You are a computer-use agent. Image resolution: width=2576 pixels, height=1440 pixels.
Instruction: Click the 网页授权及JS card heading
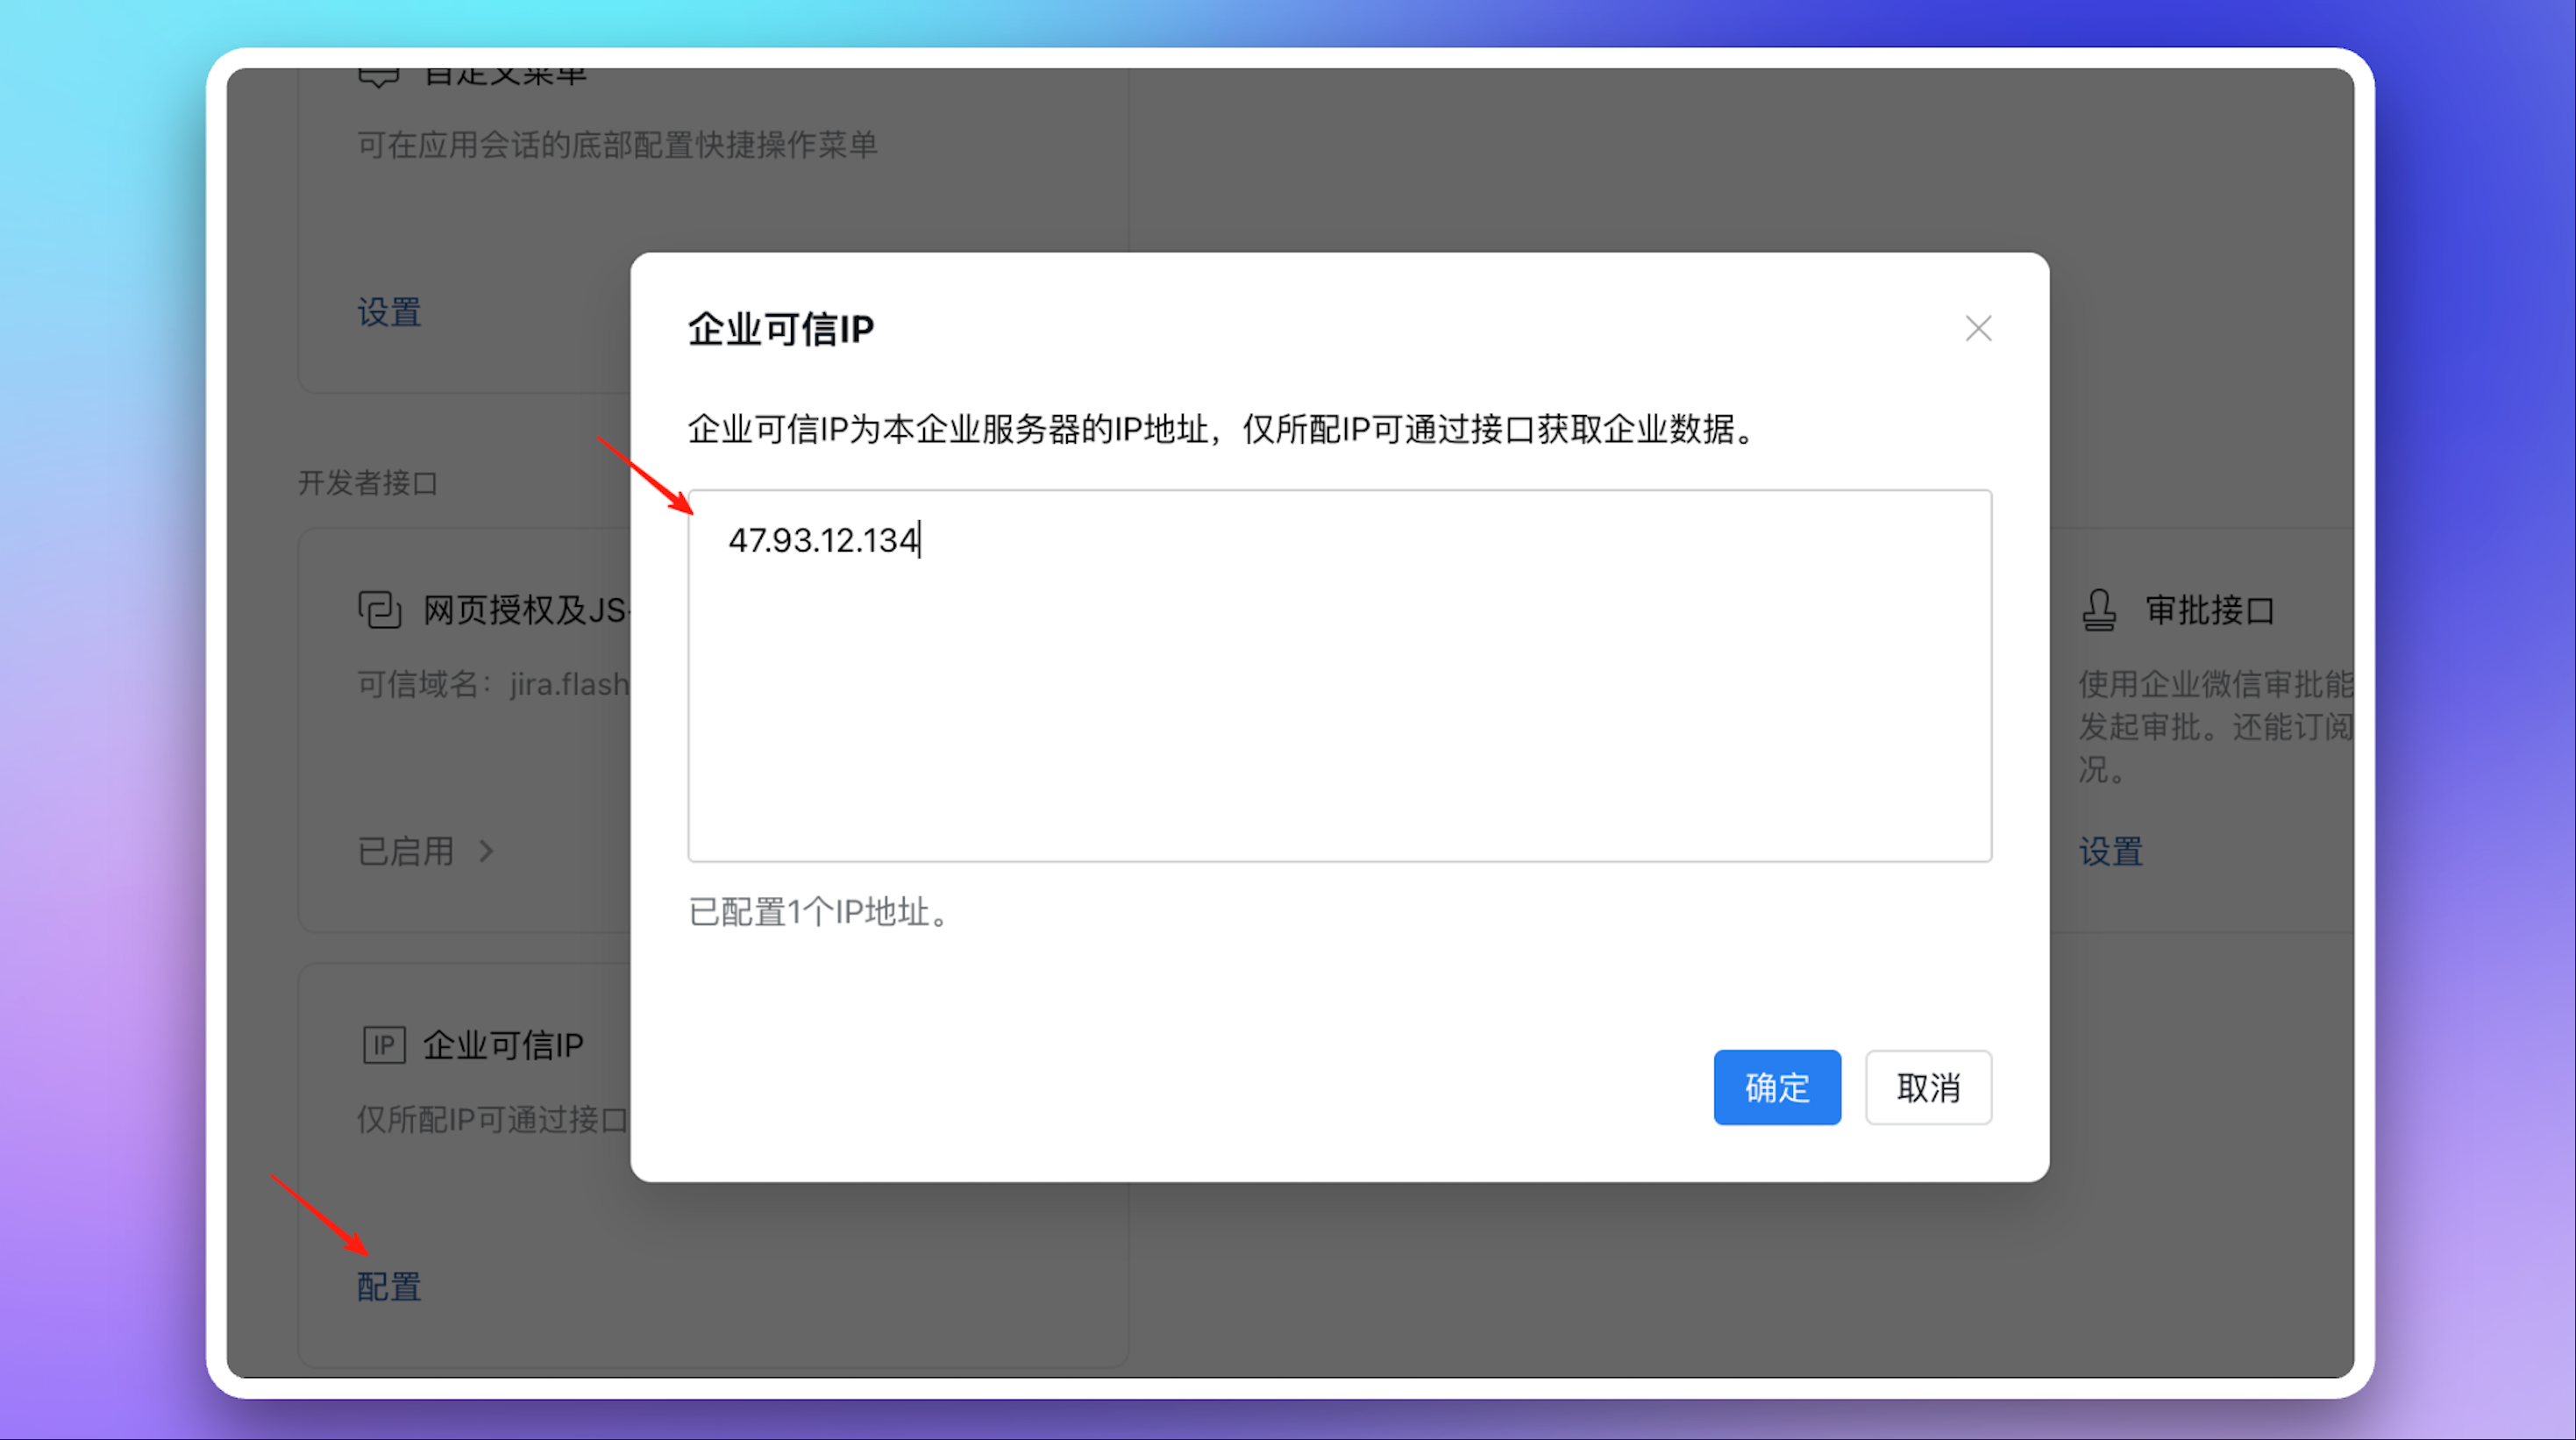point(524,609)
